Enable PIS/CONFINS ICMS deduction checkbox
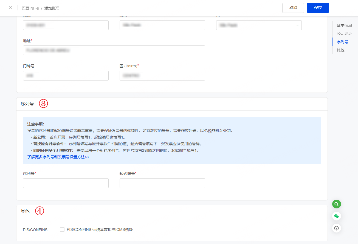Image resolution: width=358 pixels, height=244 pixels. [62, 229]
